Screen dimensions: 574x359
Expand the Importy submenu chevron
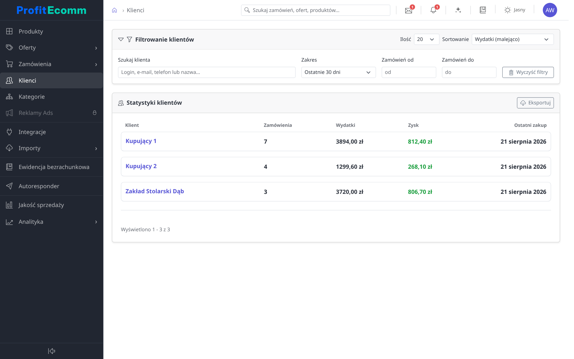point(96,148)
